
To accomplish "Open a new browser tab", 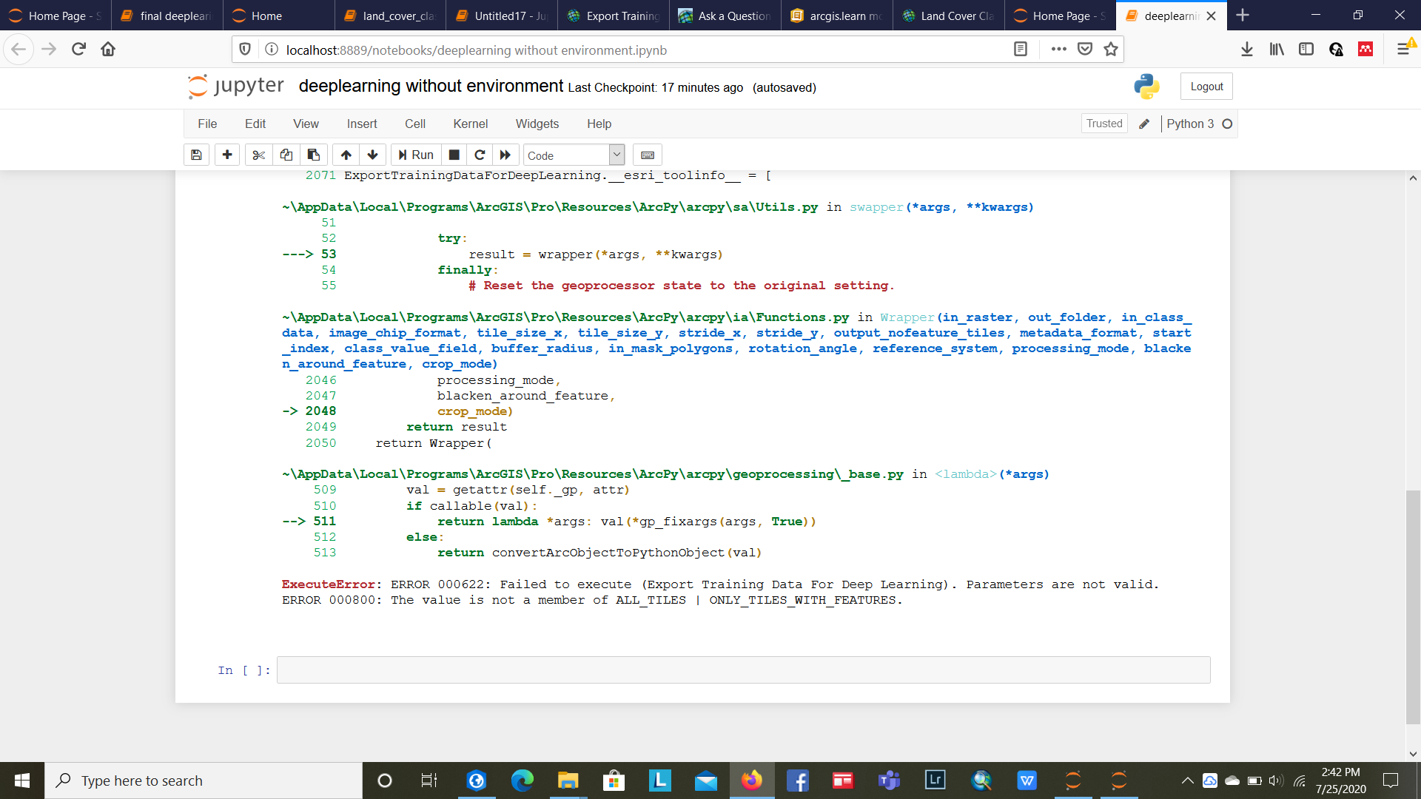I will (x=1243, y=16).
